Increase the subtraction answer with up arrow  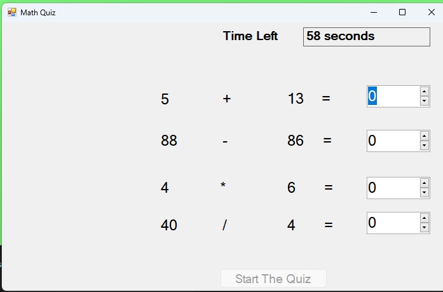pyautogui.click(x=424, y=136)
